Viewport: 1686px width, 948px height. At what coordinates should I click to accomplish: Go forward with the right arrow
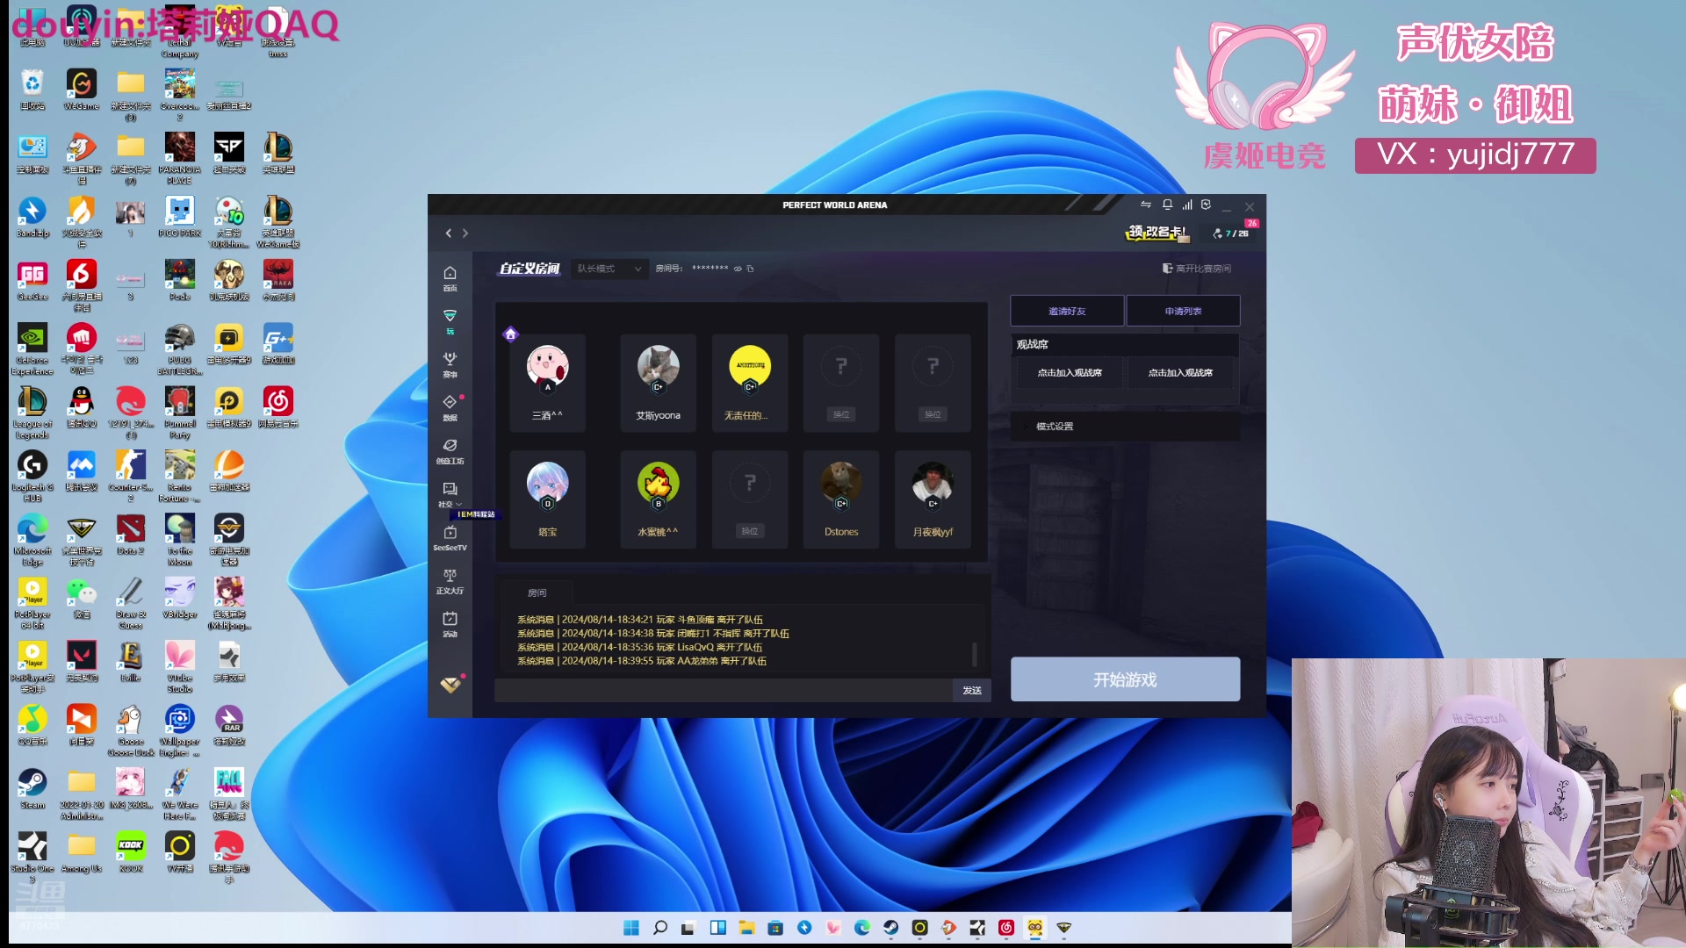(465, 233)
